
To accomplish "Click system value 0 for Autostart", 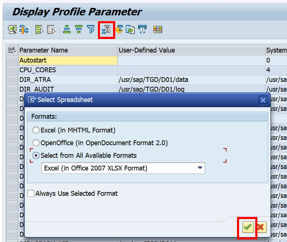I will [276, 60].
